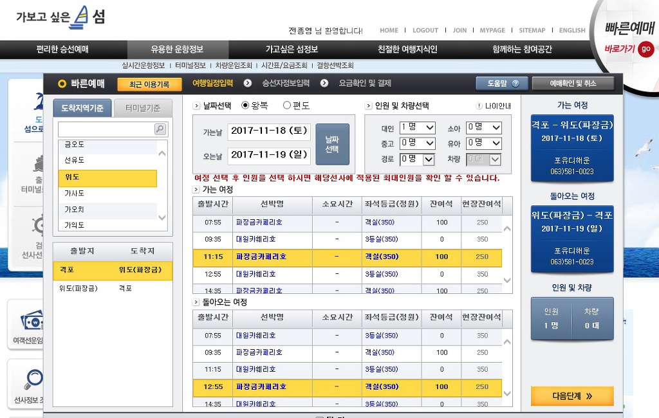This screenshot has width=659, height=418.
Task: Click the search magnifier icon in destination box
Action: click(160, 129)
